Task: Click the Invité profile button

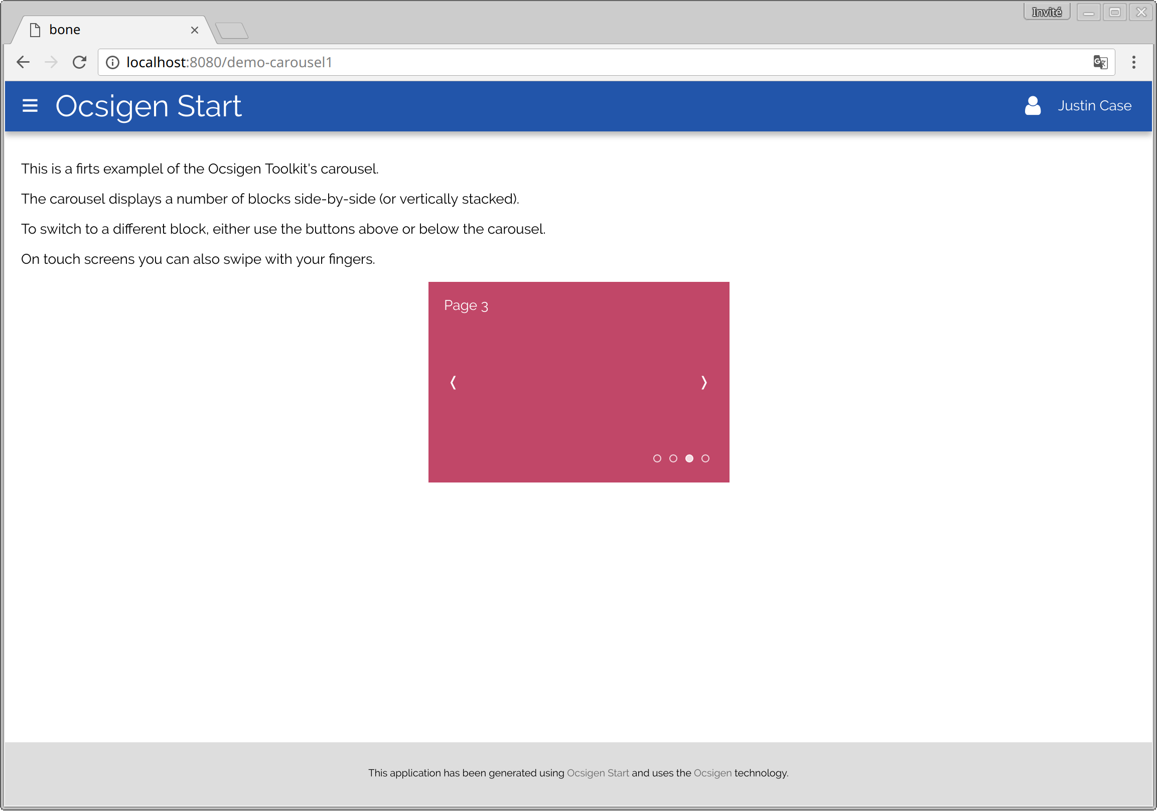Action: tap(1047, 12)
